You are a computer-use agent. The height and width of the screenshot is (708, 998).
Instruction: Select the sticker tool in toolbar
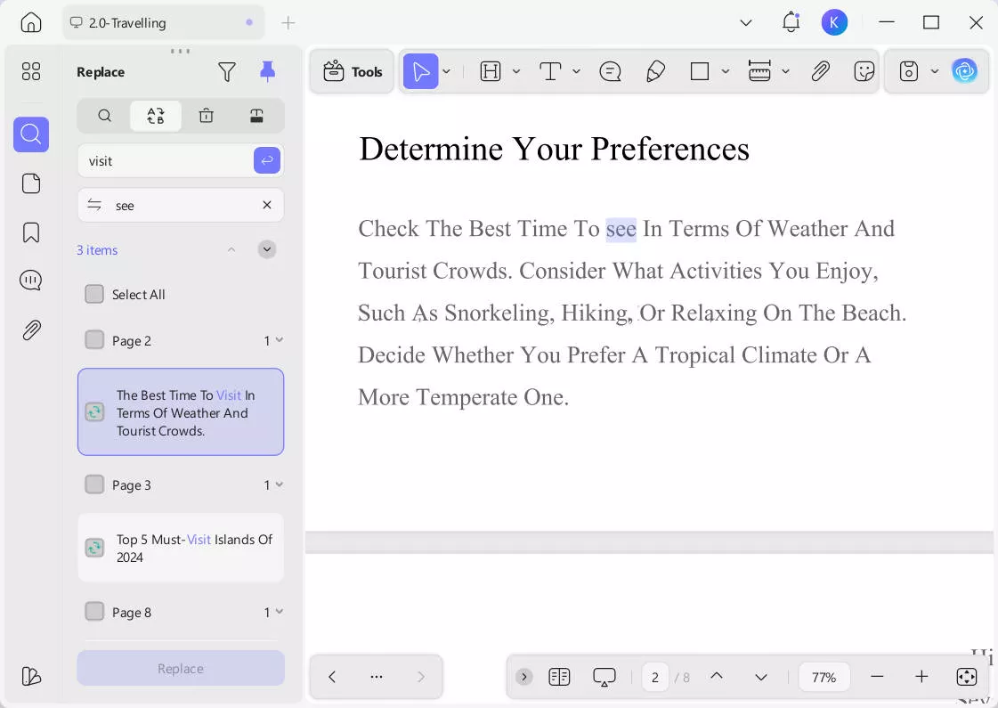(864, 72)
